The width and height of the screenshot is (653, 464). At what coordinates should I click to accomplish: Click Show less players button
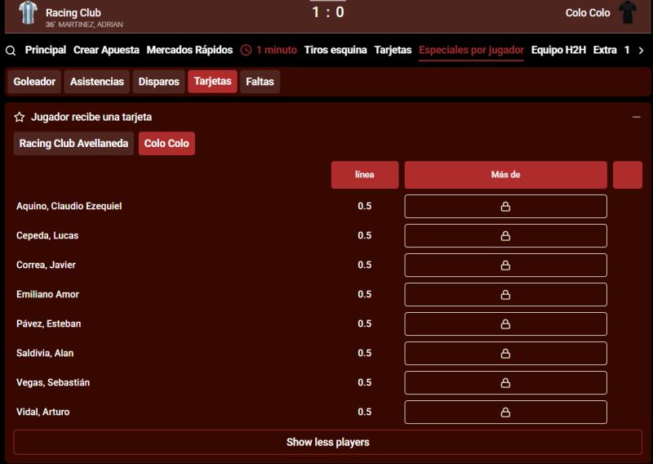(x=328, y=442)
